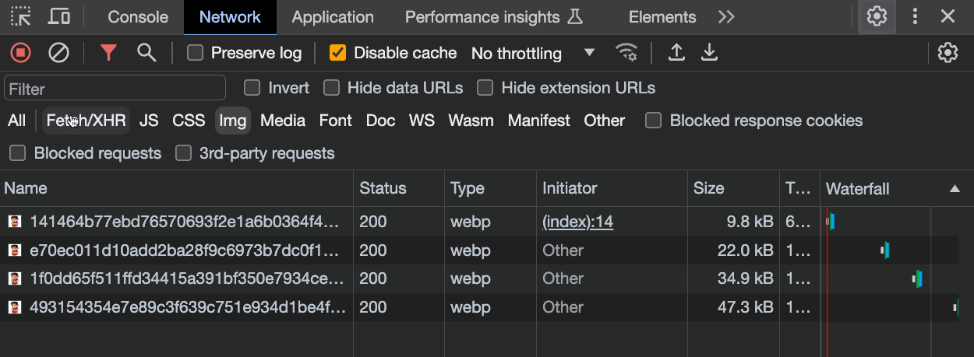Clear the network log
The image size is (974, 357).
pos(59,53)
